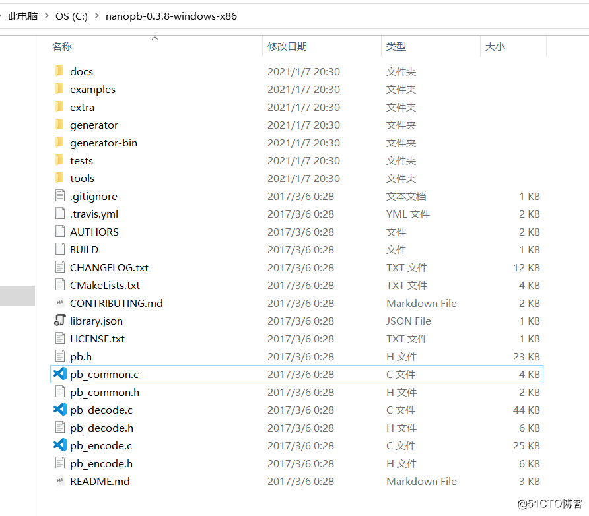This screenshot has height=516, width=589.
Task: Open the examples folder icon
Action: pos(59,89)
